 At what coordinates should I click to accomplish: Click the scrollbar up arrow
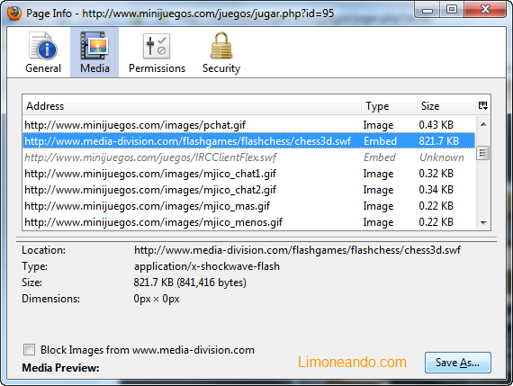[483, 124]
